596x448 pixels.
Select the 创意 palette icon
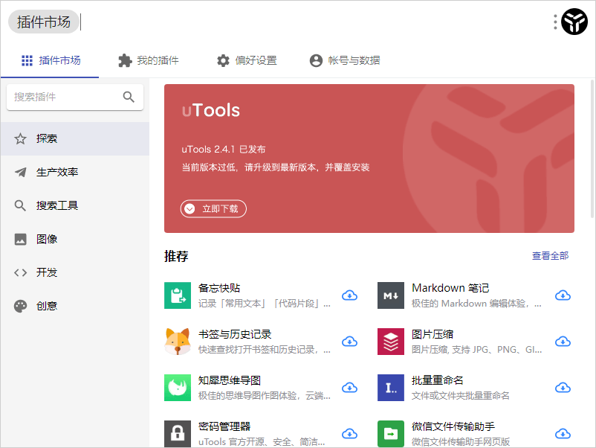click(x=20, y=305)
